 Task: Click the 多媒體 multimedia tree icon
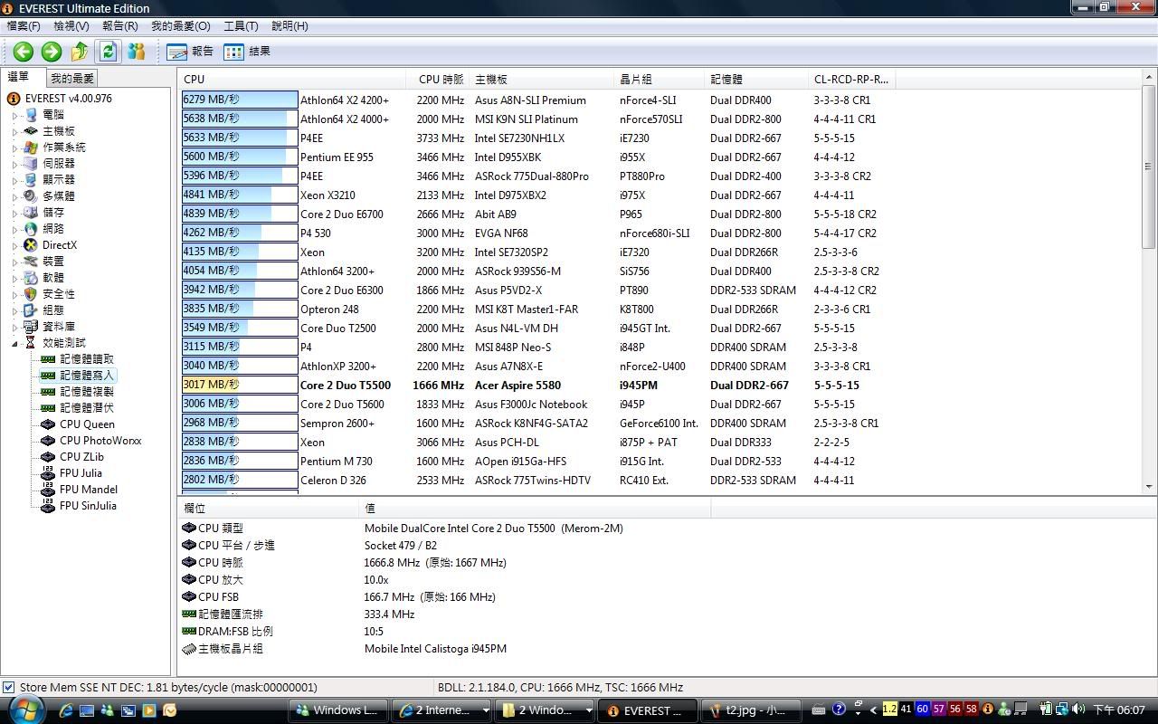click(x=31, y=196)
